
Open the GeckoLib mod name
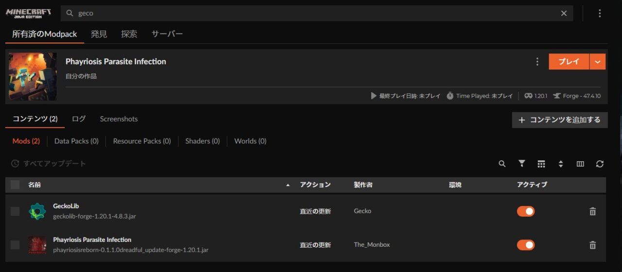66,206
